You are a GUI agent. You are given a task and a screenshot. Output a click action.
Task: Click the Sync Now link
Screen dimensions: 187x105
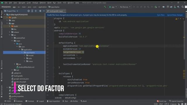[161, 15]
